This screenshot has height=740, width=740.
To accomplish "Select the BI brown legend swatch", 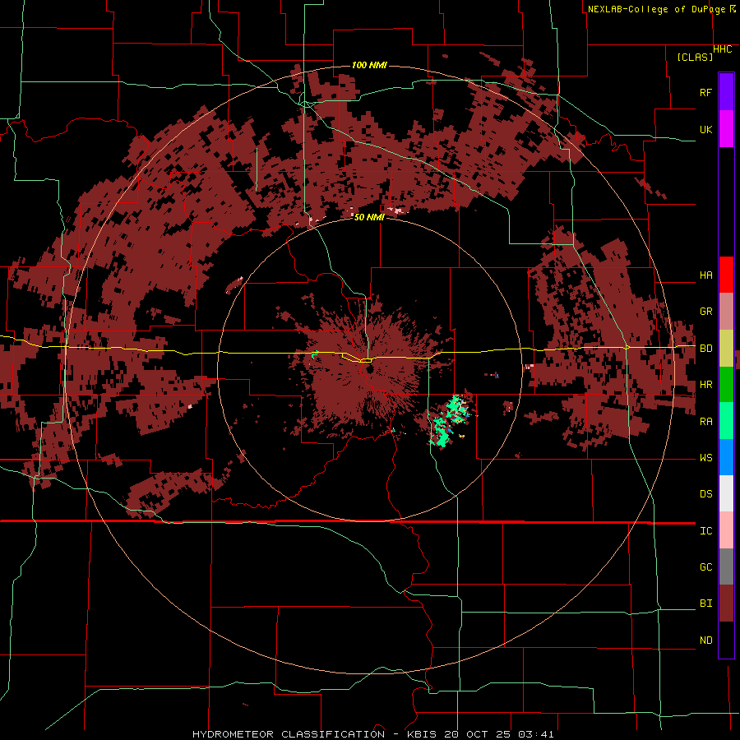I will pos(726,604).
